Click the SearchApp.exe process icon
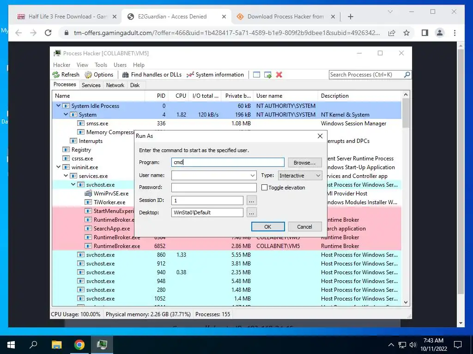473x354 pixels. point(88,229)
